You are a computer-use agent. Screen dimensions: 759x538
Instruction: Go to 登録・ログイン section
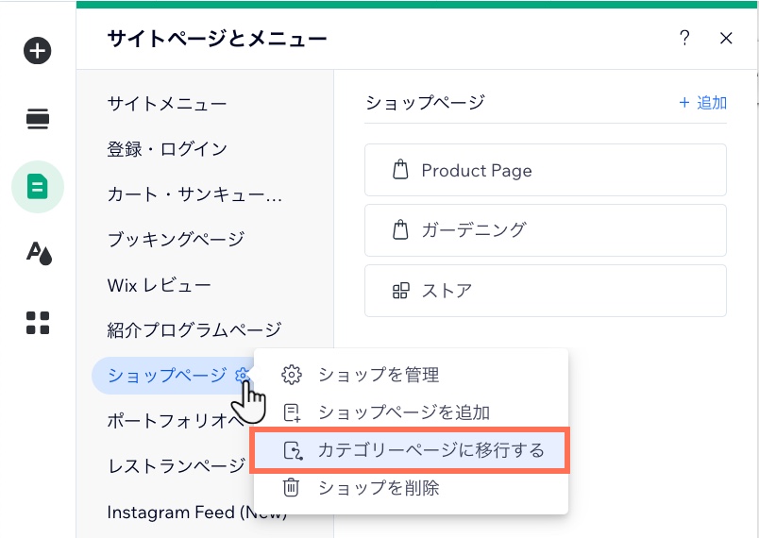coord(167,149)
